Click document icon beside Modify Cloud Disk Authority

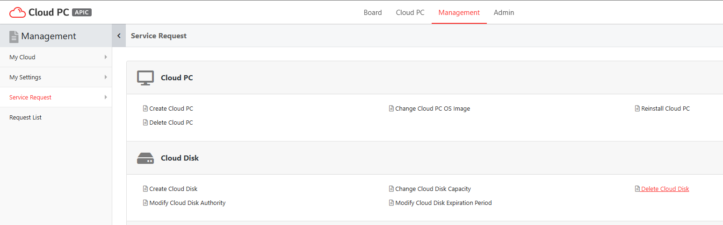[x=145, y=203]
